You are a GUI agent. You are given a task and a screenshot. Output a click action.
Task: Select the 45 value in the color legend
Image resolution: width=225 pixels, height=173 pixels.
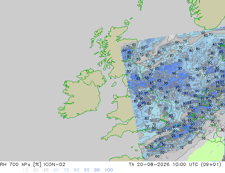pyautogui.click(x=46, y=170)
